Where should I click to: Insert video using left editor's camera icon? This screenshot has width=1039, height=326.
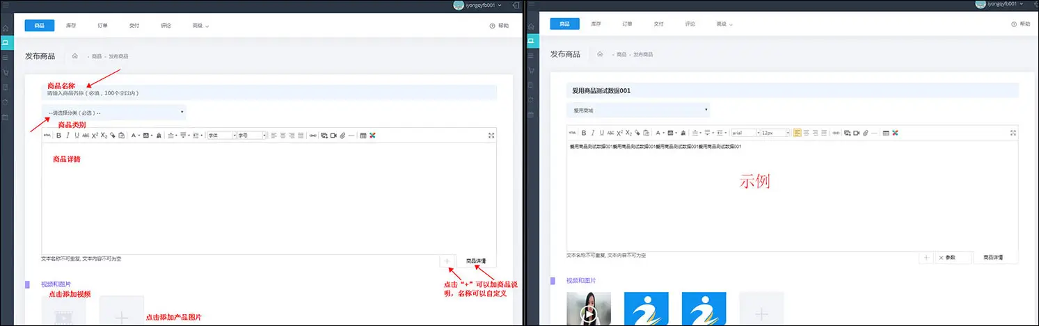click(x=333, y=136)
